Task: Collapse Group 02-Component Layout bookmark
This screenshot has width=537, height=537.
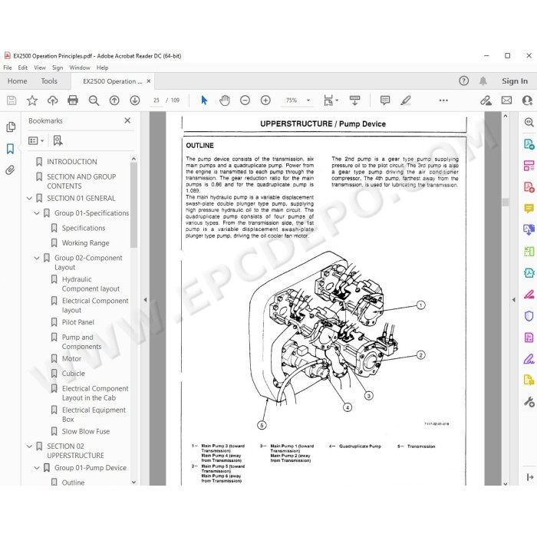Action: tap(37, 258)
